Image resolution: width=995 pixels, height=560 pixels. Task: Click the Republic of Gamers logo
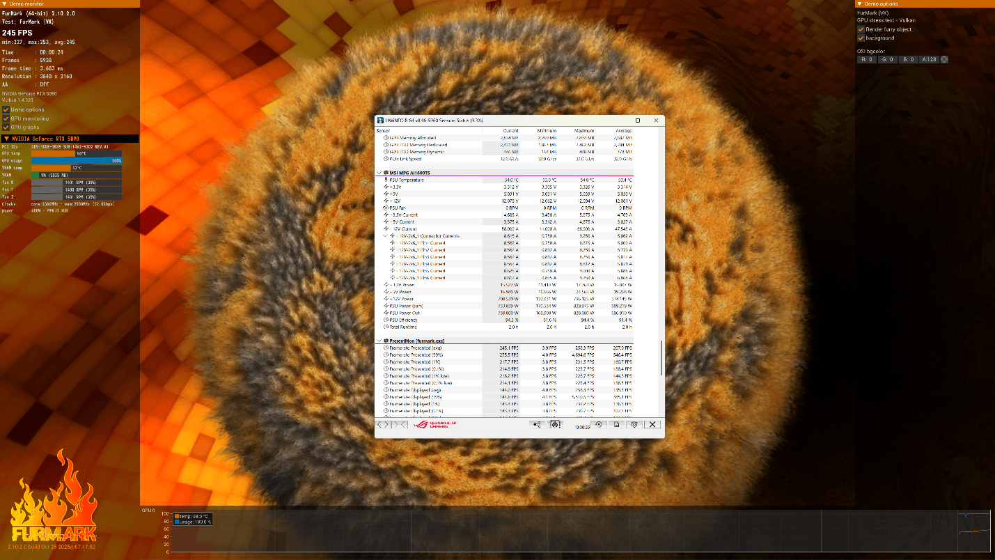point(437,424)
